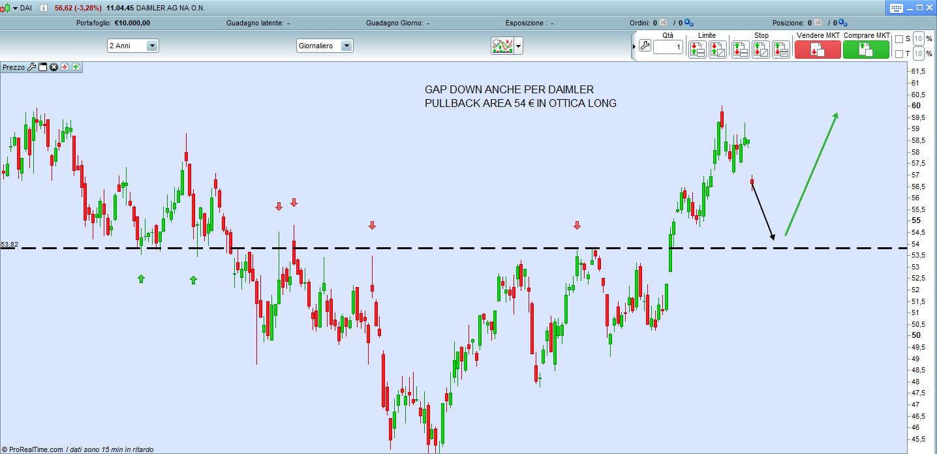Click the first Limite order icon
937x454 pixels.
click(697, 49)
